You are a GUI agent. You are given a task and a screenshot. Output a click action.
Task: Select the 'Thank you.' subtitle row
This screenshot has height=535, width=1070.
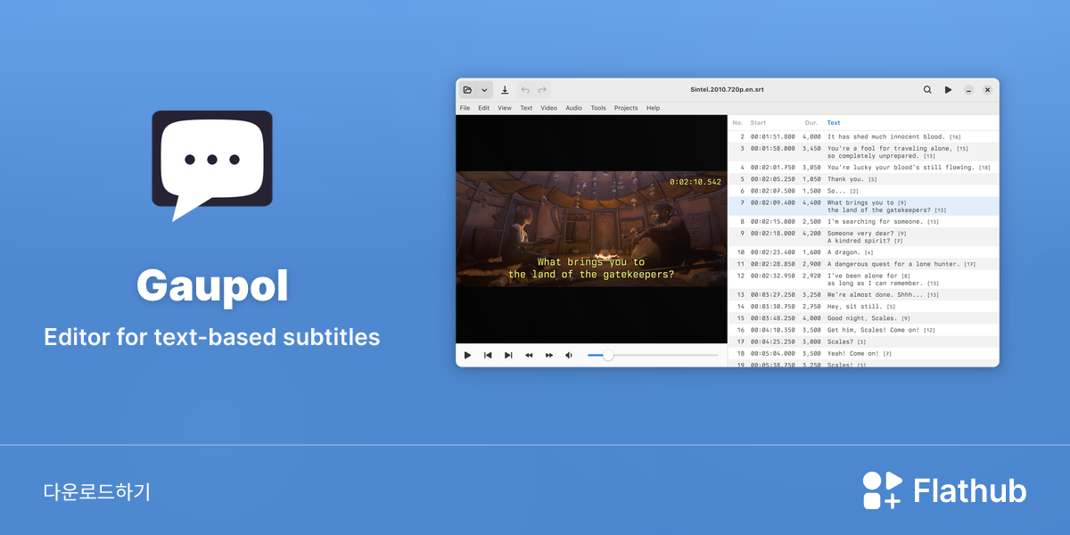pyautogui.click(x=863, y=179)
